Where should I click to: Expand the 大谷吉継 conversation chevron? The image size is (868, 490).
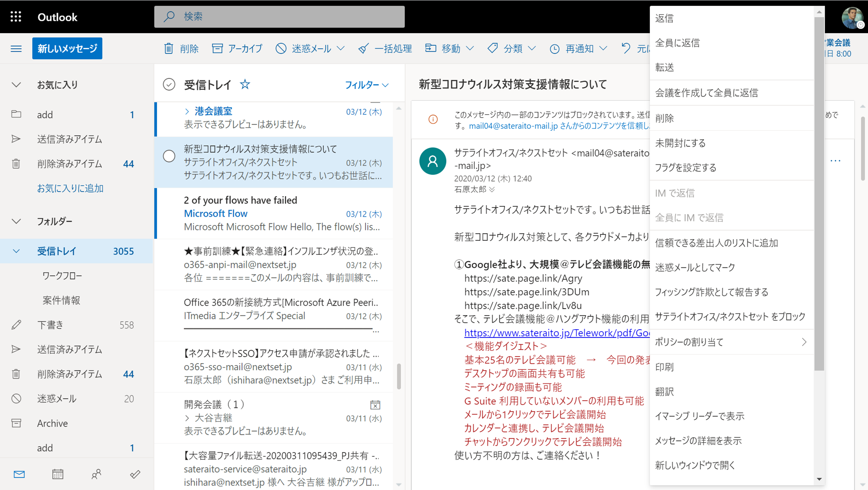click(187, 418)
